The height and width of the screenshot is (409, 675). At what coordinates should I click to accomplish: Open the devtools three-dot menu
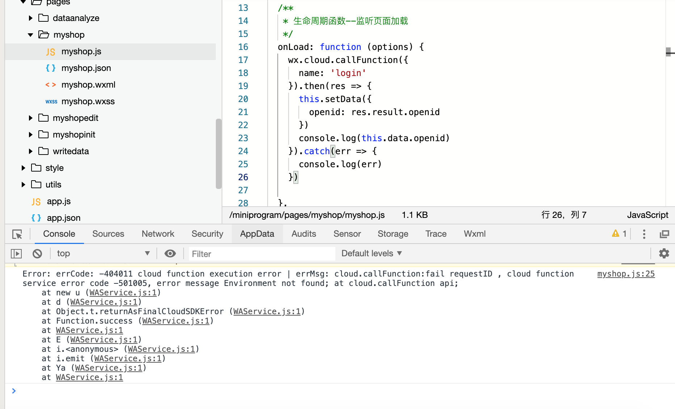pos(644,234)
